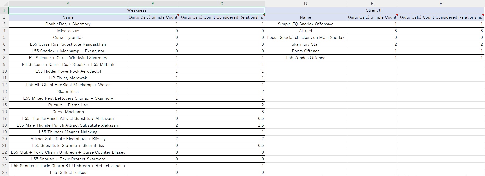The image size is (485, 176).
Task: Select RT Suicune + Curse Whirlwind Skarmory
Action: coord(68,58)
